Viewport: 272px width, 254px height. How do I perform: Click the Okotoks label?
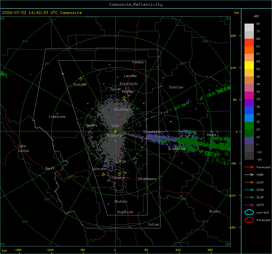coord(121,201)
